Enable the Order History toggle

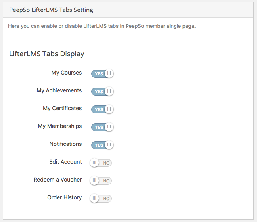coord(101,198)
